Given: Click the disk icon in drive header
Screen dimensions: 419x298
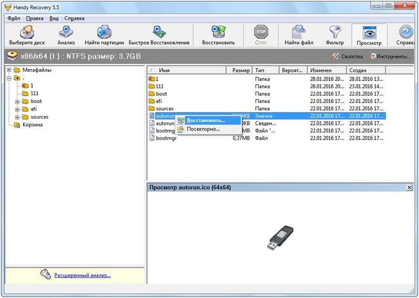Looking at the screenshot, I should [12, 56].
